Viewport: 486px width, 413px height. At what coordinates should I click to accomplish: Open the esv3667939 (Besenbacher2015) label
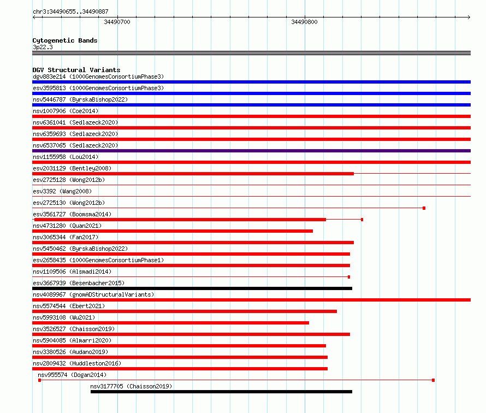point(79,283)
